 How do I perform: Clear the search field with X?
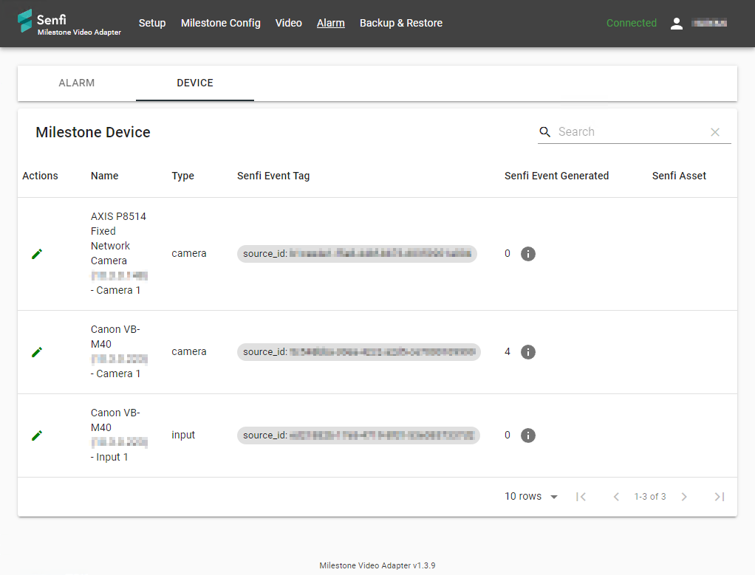(x=715, y=132)
